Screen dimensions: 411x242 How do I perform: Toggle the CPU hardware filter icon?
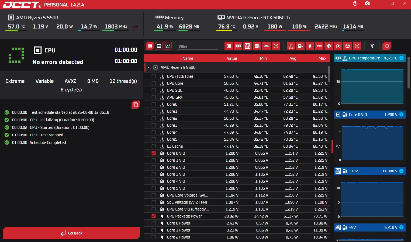tap(229, 46)
